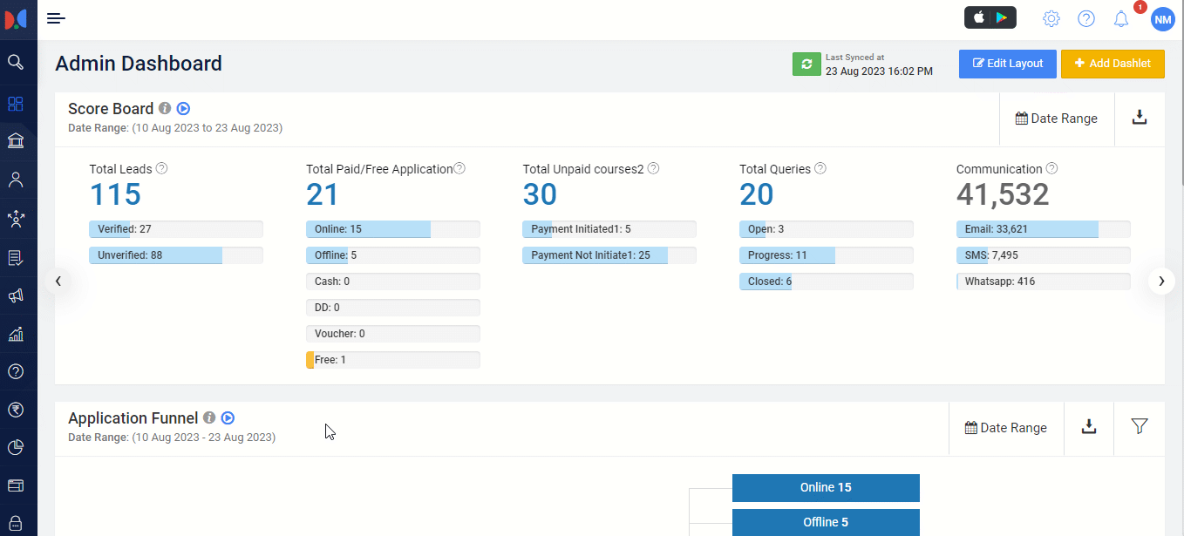Click the Edit Layout button

point(1008,64)
